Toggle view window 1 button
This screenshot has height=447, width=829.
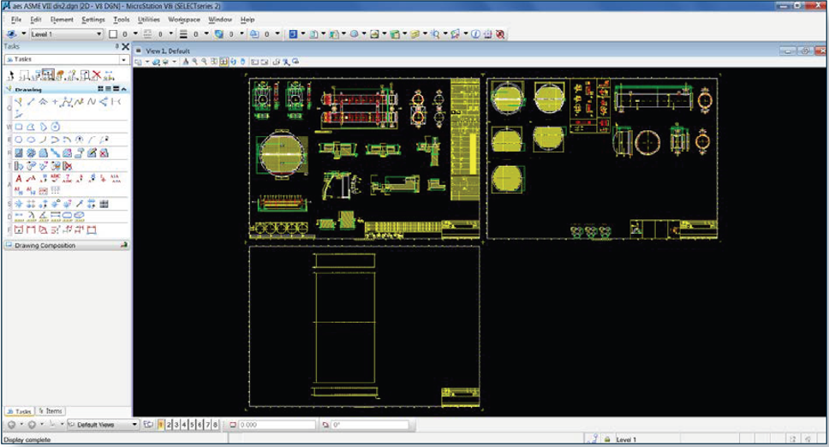[x=161, y=425]
